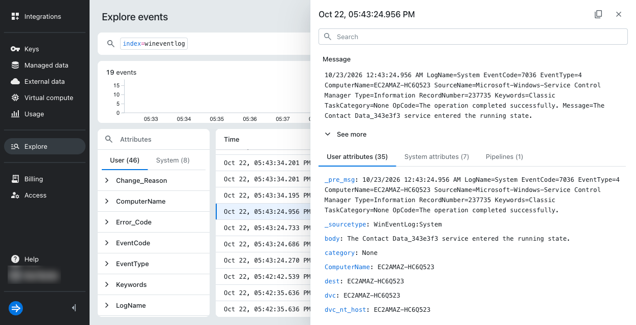This screenshot has height=325, width=636.
Task: Click the detail panel Search magnifier icon
Action: 328,37
